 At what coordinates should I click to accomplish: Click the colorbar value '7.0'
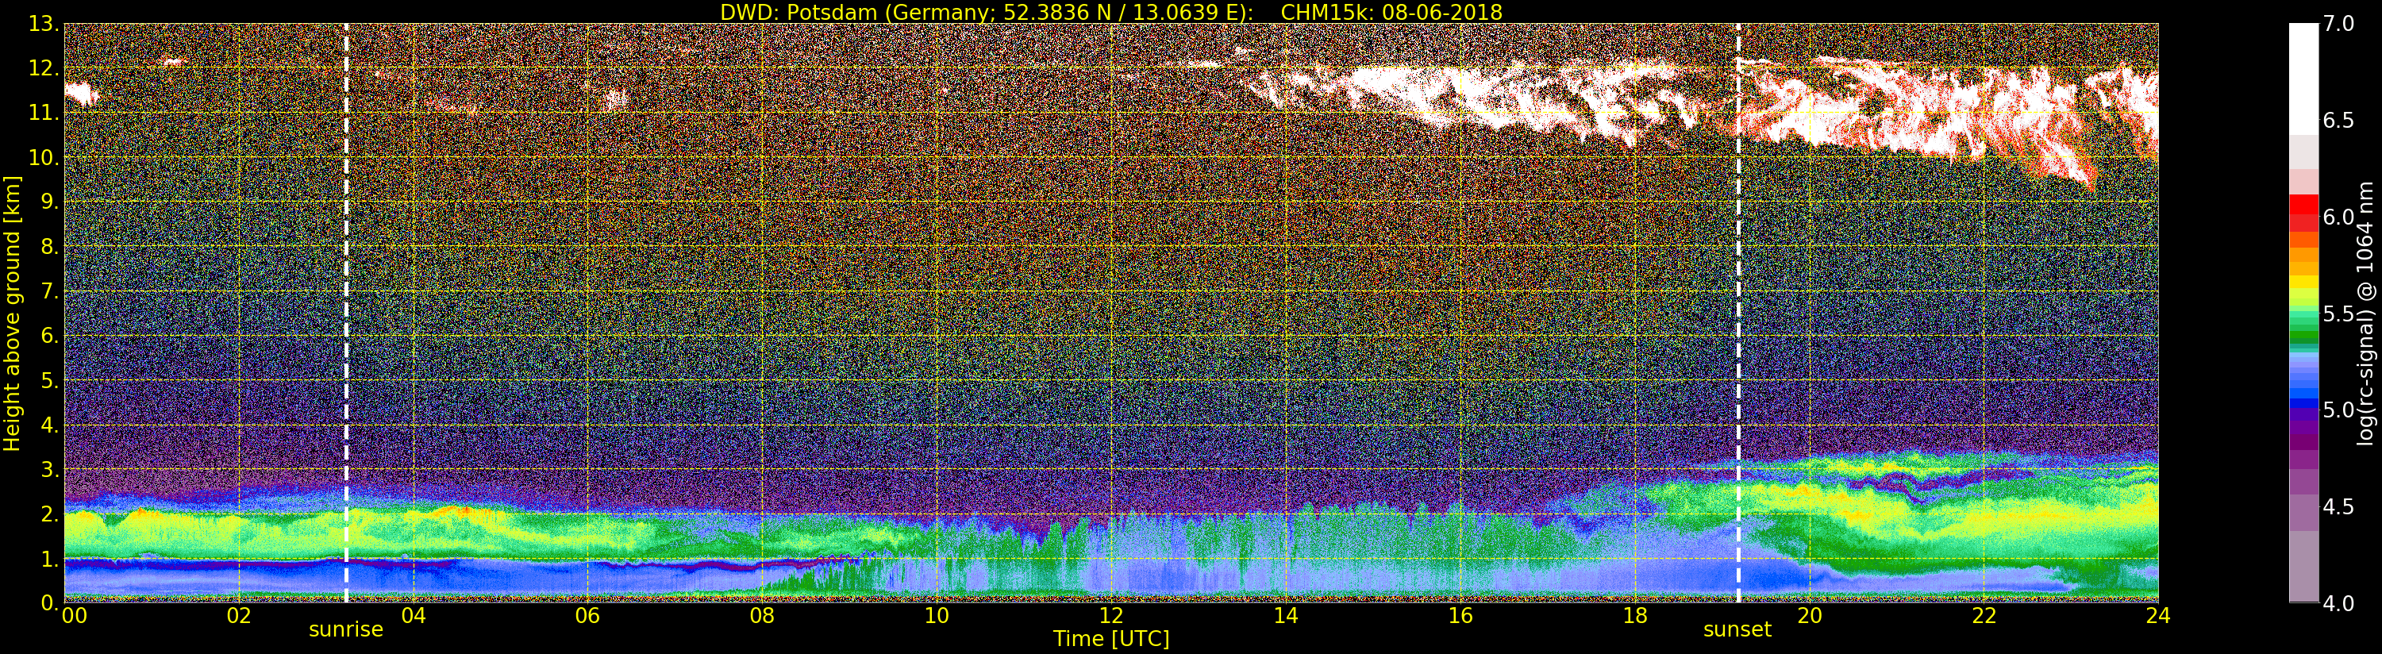(x=2338, y=24)
